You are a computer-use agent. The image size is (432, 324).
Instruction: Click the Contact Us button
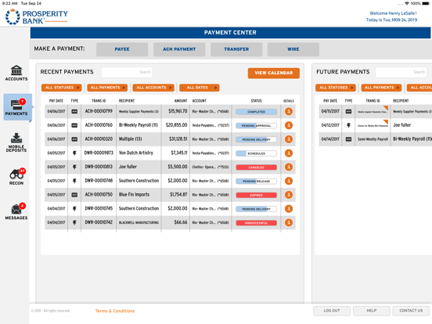[411, 311]
